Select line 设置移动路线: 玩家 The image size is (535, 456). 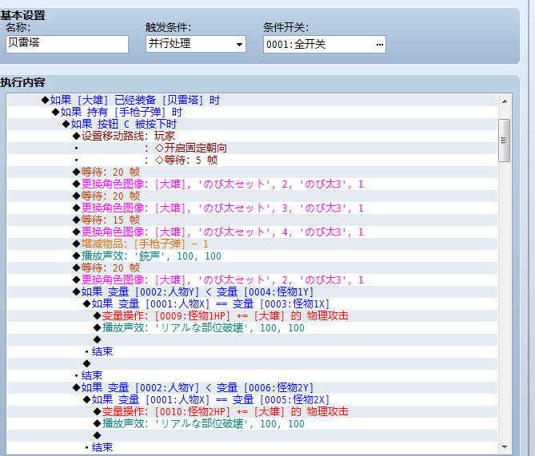tap(252, 136)
